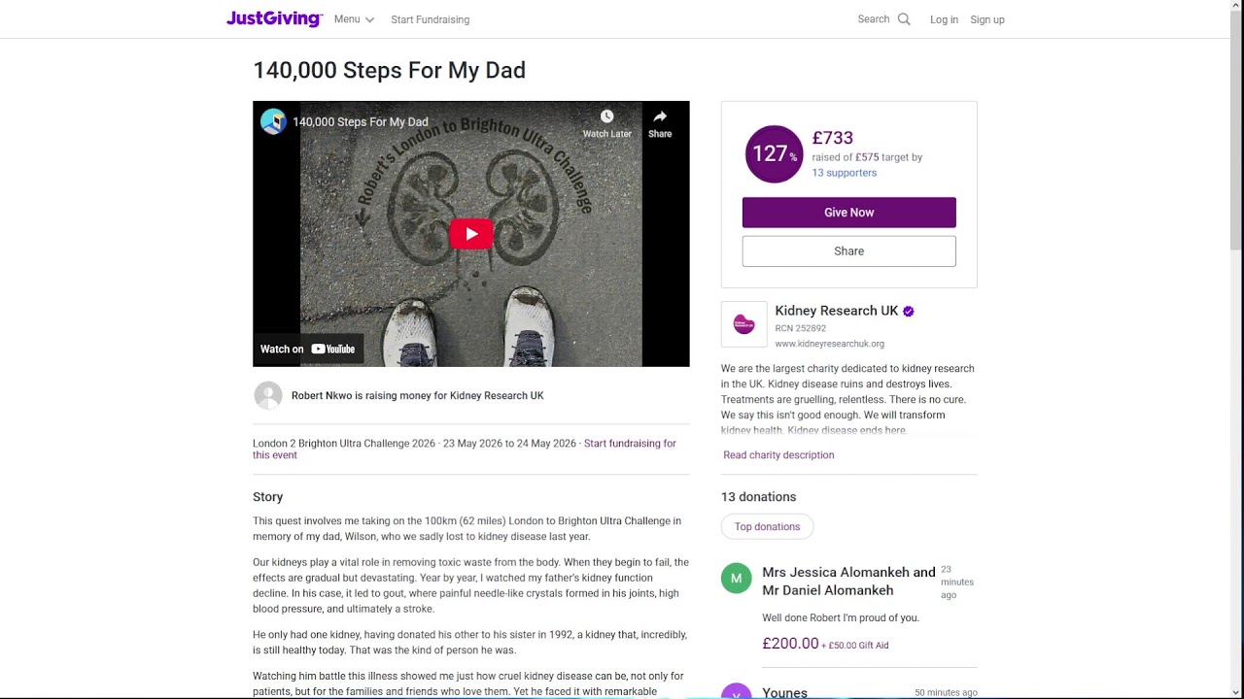Click the Kidney Research UK logo

[744, 324]
